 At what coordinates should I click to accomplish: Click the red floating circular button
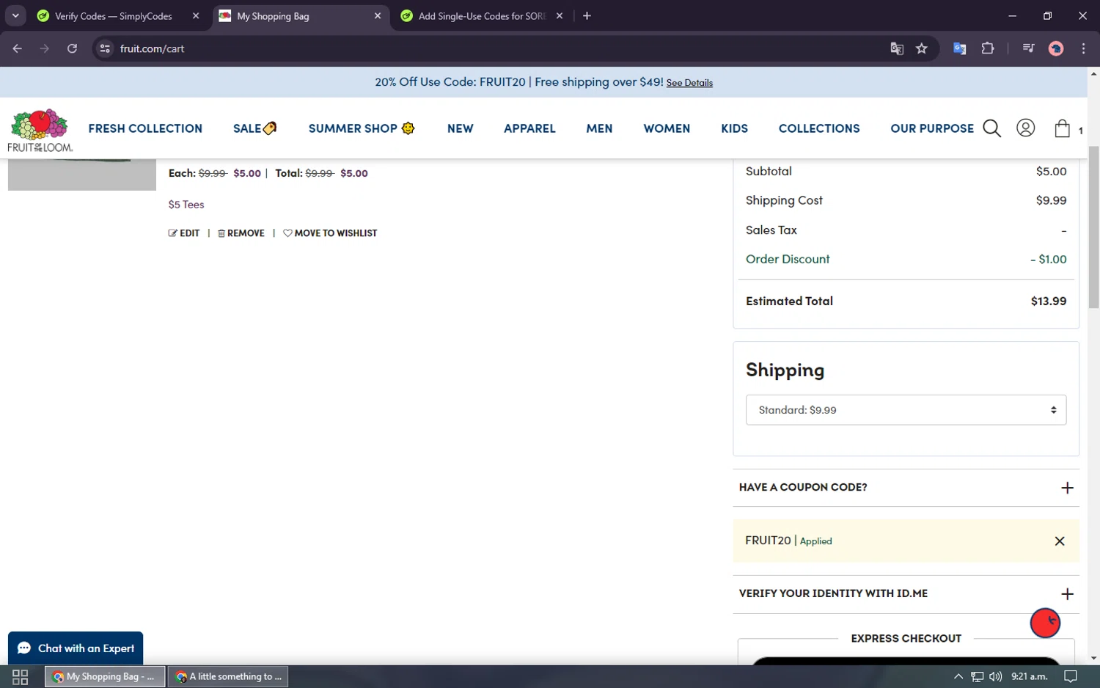(x=1045, y=623)
